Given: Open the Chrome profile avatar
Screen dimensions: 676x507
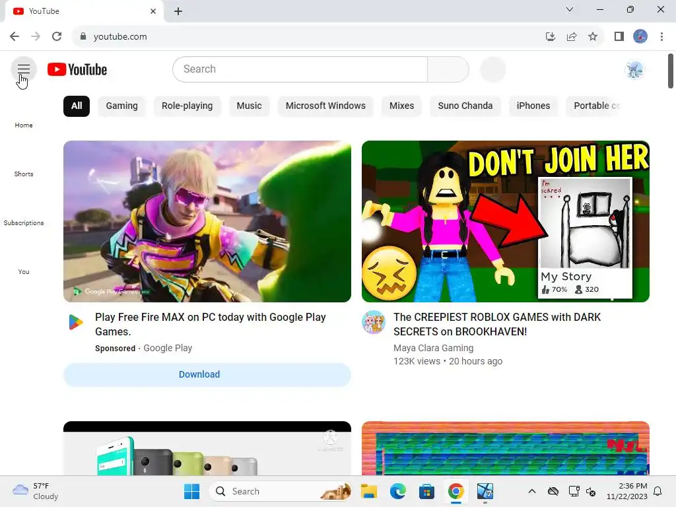Looking at the screenshot, I should 640,37.
